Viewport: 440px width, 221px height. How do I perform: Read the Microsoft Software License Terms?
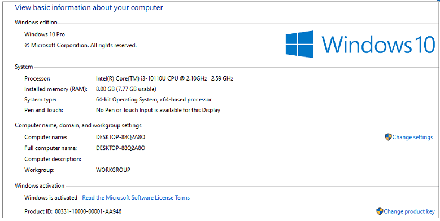[136, 197]
